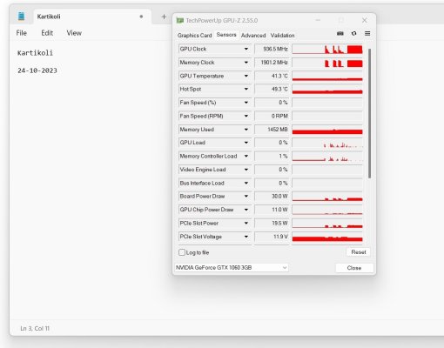The width and height of the screenshot is (444, 348).
Task: Enable the Log to file checkbox
Action: pyautogui.click(x=182, y=252)
